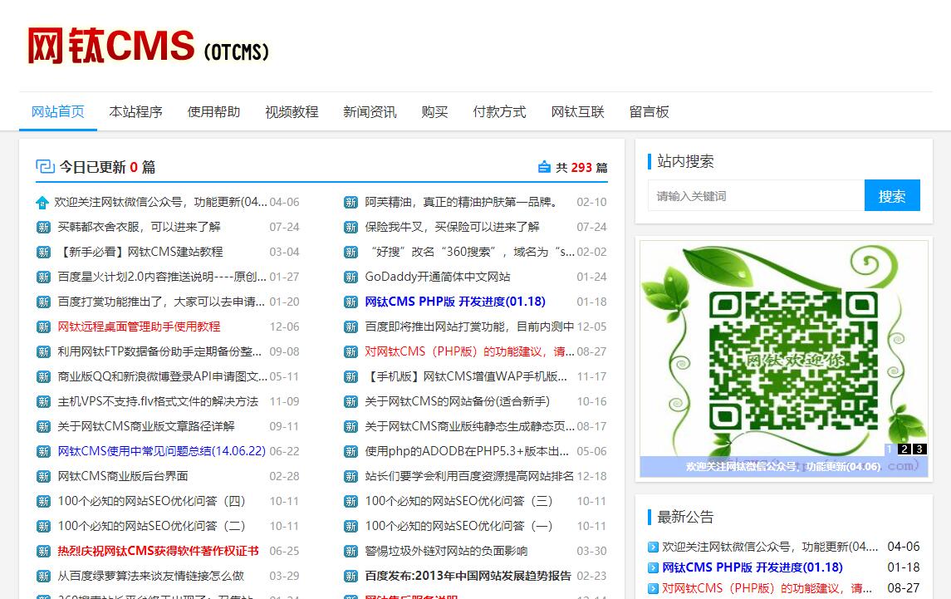This screenshot has width=951, height=599.
Task: Click the 今日已更新 section icon
Action: pyautogui.click(x=45, y=166)
